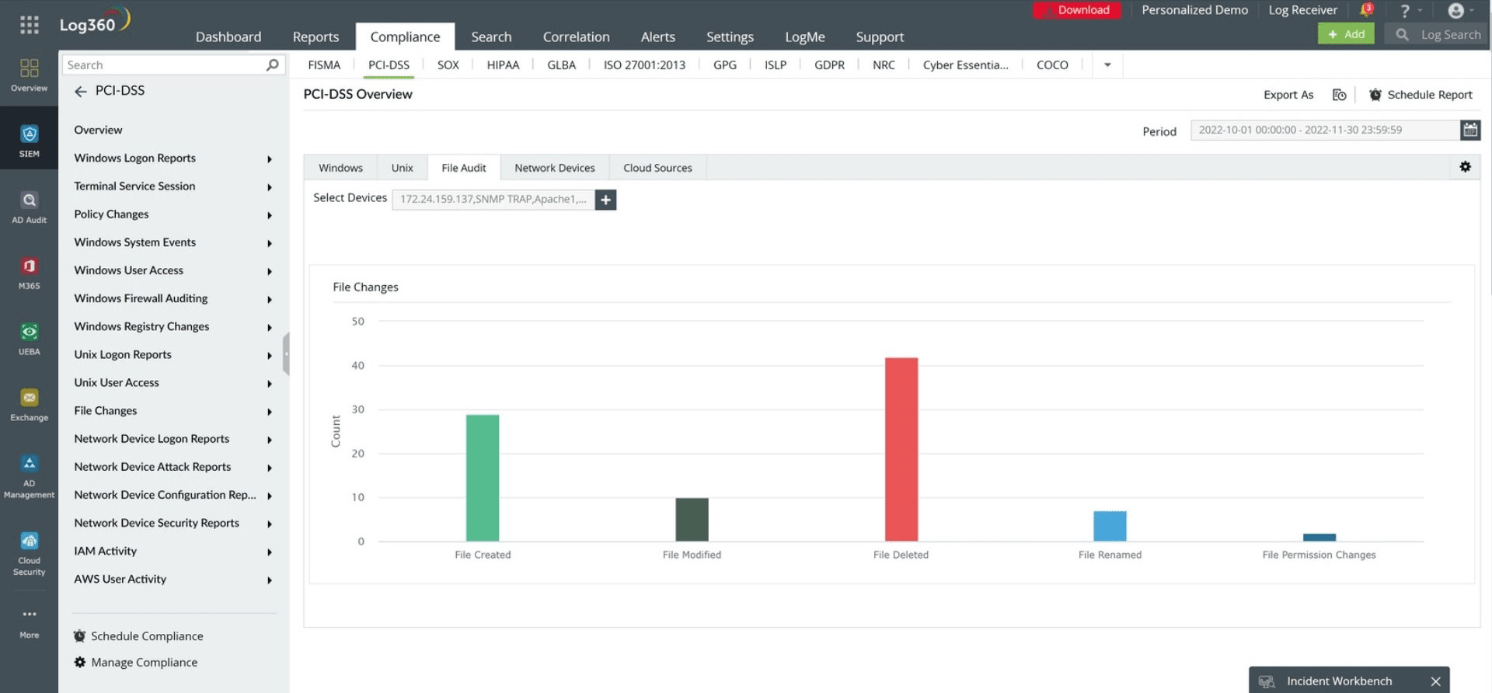1492x693 pixels.
Task: Click the green File Created bar
Action: click(483, 478)
